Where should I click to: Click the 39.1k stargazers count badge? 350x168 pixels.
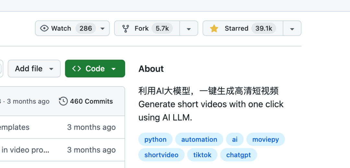pos(264,29)
